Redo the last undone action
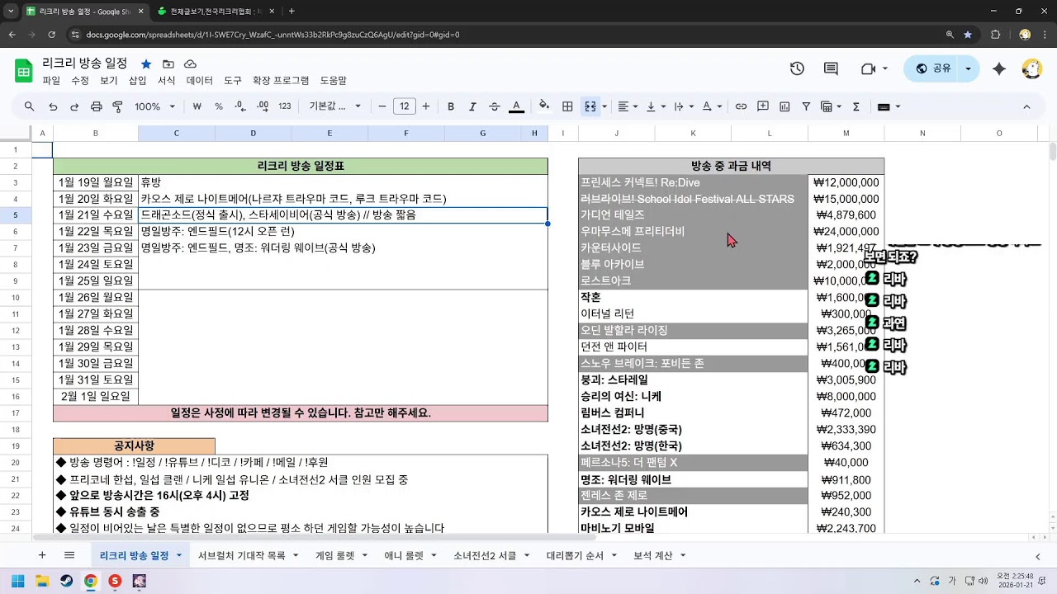Screen dimensions: 1057x594 tap(74, 106)
